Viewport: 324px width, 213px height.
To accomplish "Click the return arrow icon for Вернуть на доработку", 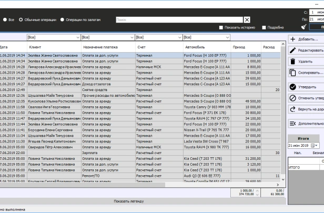I will [293, 109].
